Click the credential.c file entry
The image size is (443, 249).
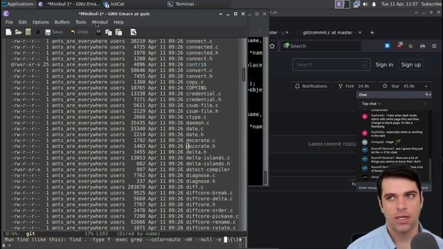coord(204,94)
